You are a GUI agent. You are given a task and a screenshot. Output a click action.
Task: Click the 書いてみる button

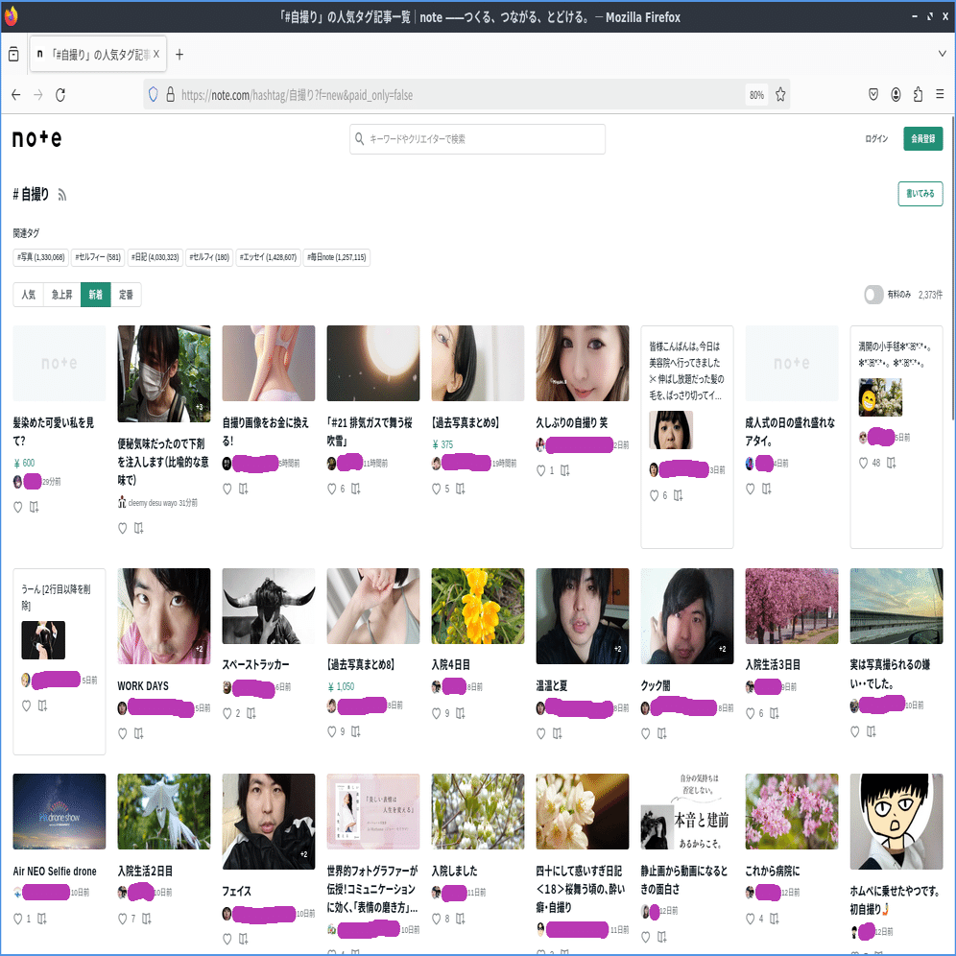pyautogui.click(x=920, y=193)
